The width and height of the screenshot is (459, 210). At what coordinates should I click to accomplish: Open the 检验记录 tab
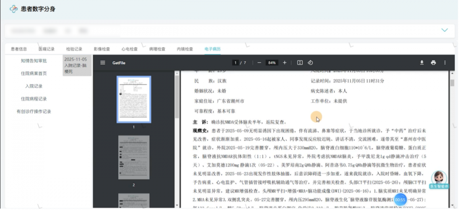tap(74, 49)
